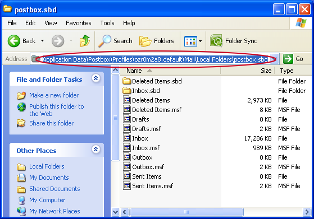Select the address bar path field

pos(154,59)
